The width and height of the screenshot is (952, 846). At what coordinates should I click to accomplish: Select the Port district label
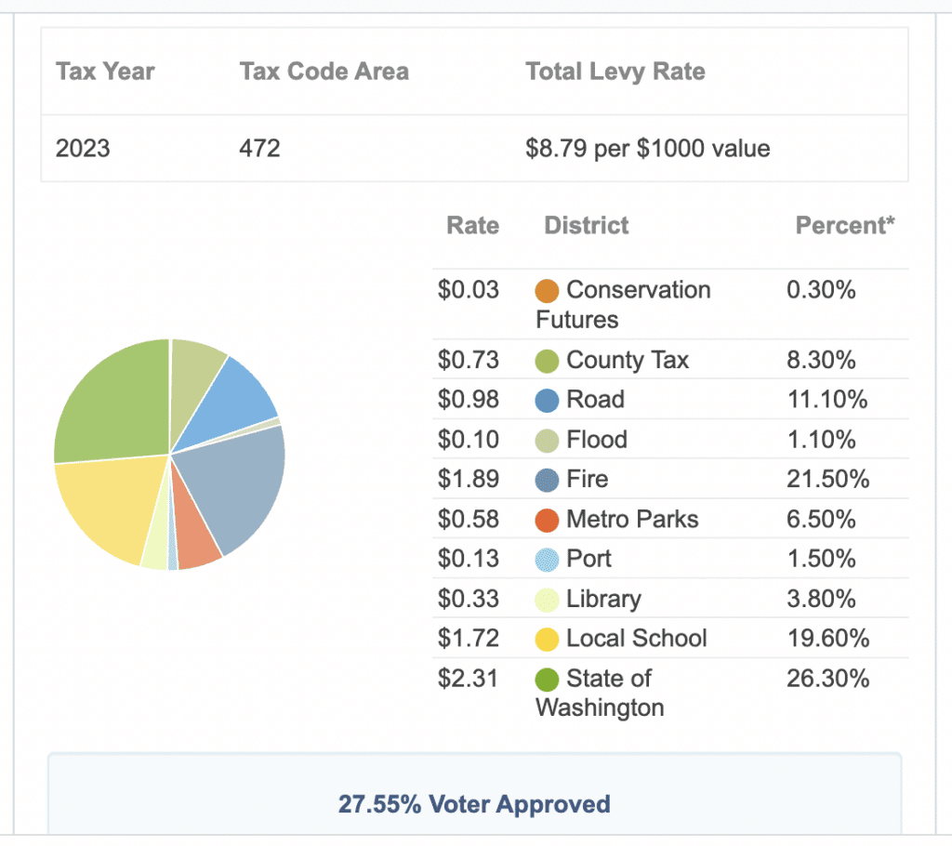[588, 559]
